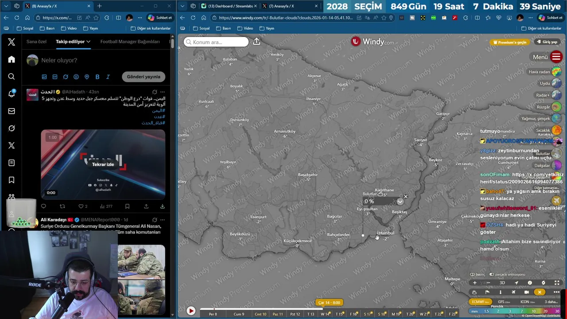Select Hava radarı layer
Screen dimensions: 567x319
(x=545, y=71)
